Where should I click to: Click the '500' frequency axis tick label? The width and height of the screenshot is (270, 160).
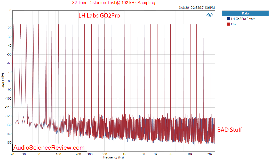tap(104, 154)
